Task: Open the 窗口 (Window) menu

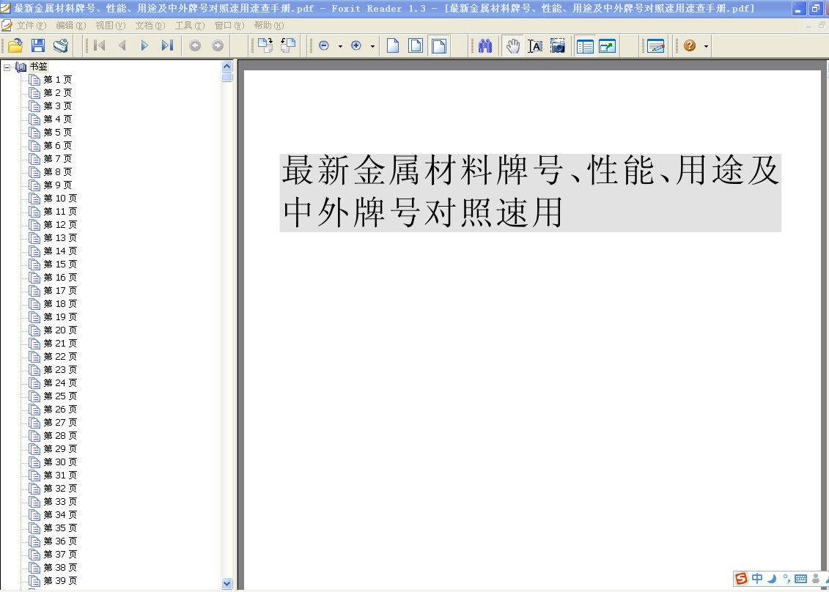Action: pyautogui.click(x=229, y=26)
